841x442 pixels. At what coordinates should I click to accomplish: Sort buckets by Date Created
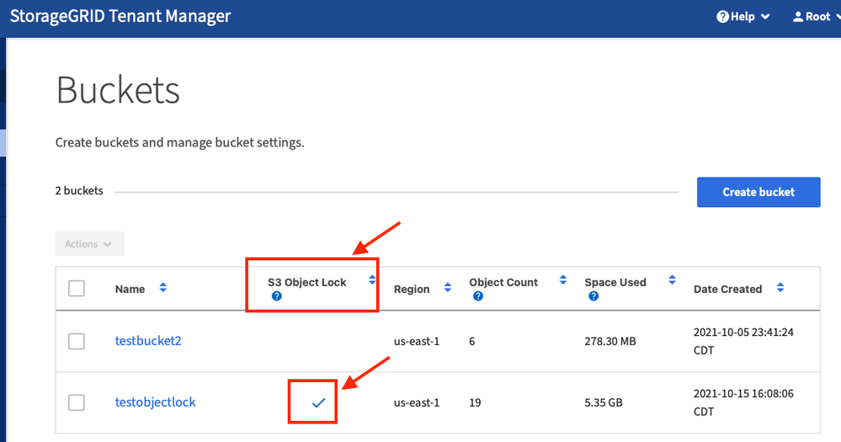[x=780, y=288]
